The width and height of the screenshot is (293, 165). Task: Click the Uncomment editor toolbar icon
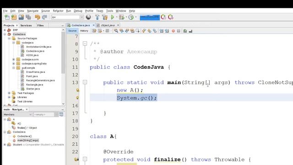pos(190,31)
